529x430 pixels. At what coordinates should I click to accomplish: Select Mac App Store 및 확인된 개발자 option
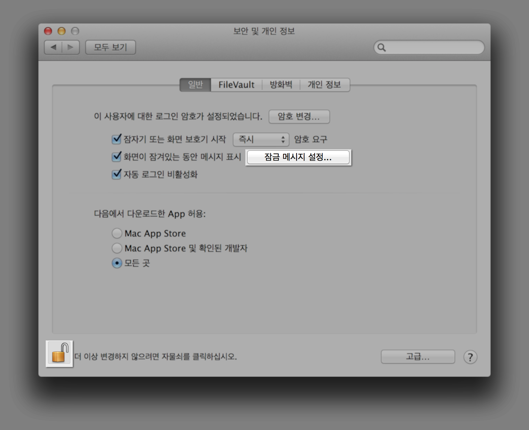[117, 248]
